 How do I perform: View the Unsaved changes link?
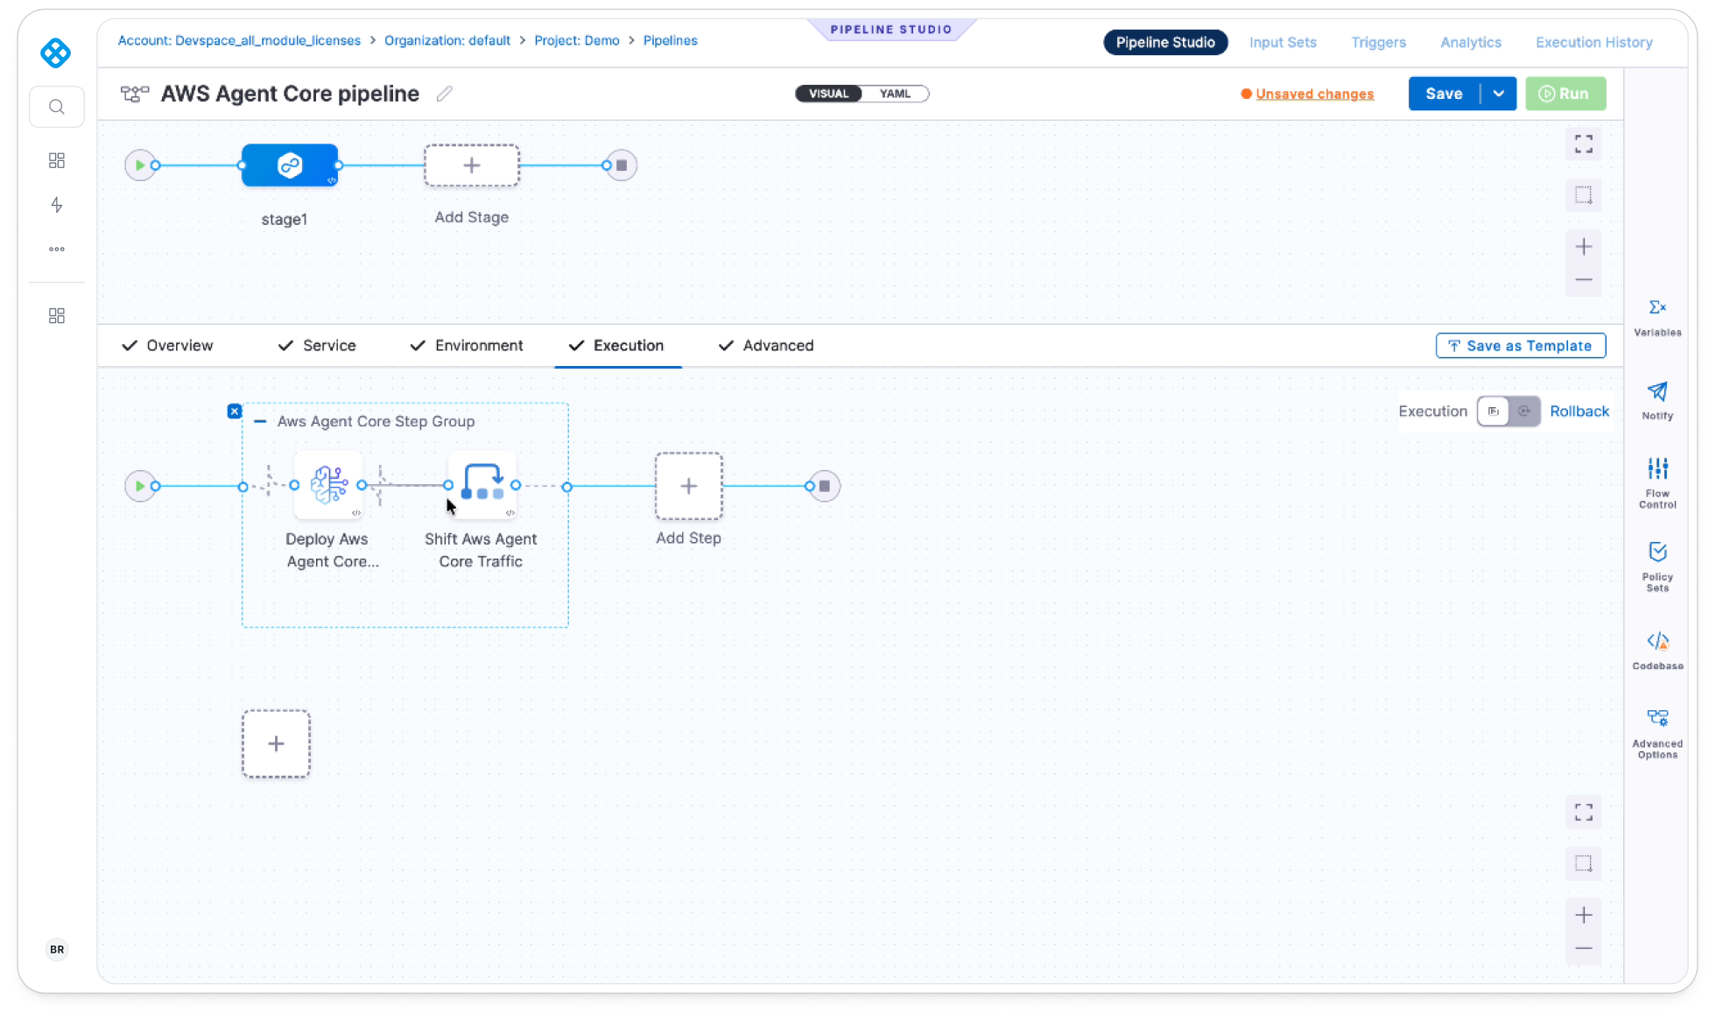point(1314,94)
